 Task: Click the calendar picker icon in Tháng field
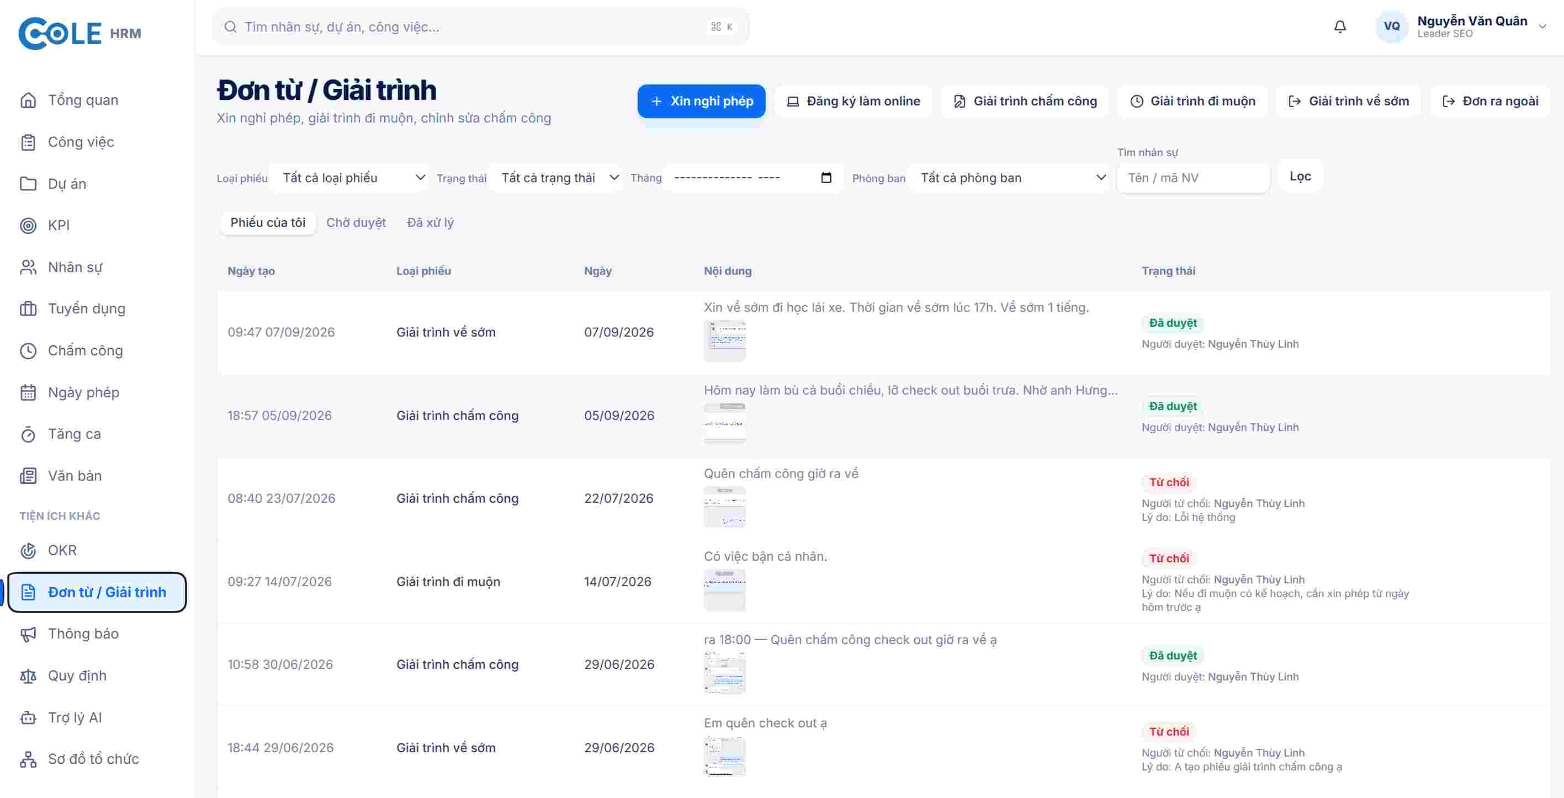tap(826, 178)
